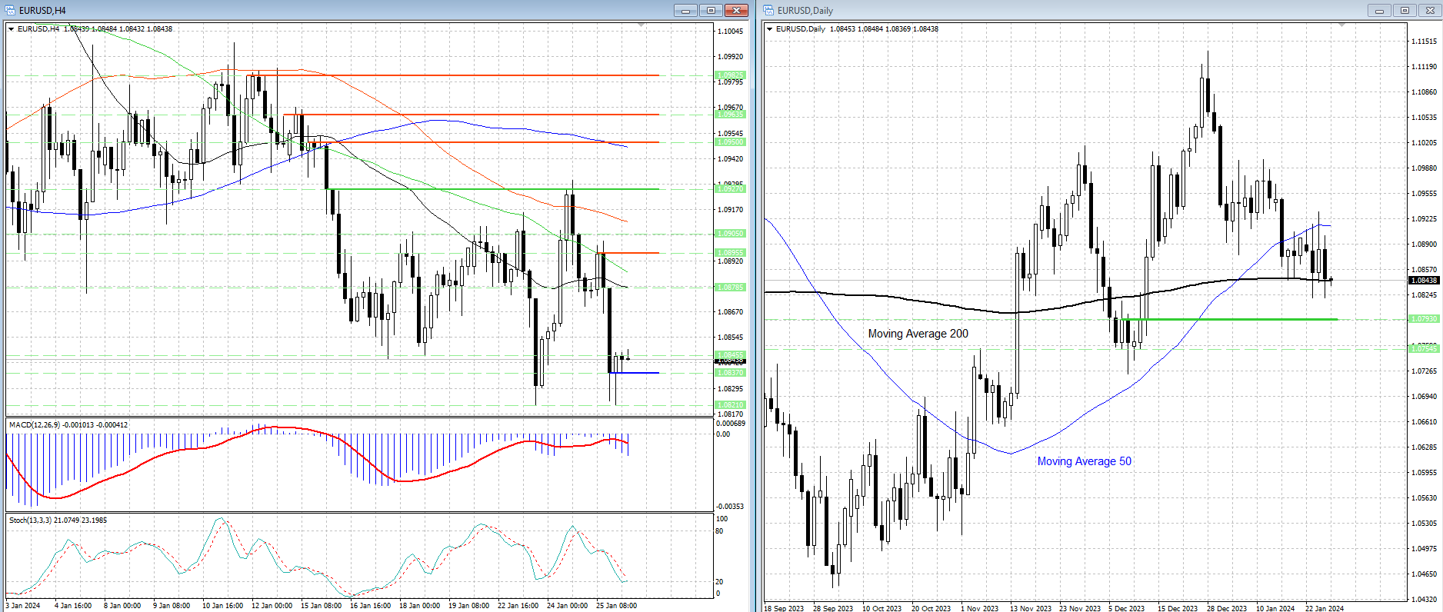The height and width of the screenshot is (612, 1443).
Task: Click the 0.000689 value on MACD scale
Action: (731, 424)
